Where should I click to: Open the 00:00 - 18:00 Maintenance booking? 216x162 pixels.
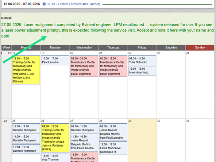click(x=113, y=66)
